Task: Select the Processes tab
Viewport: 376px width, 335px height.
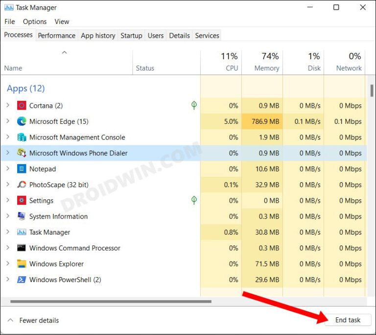Action: [19, 35]
